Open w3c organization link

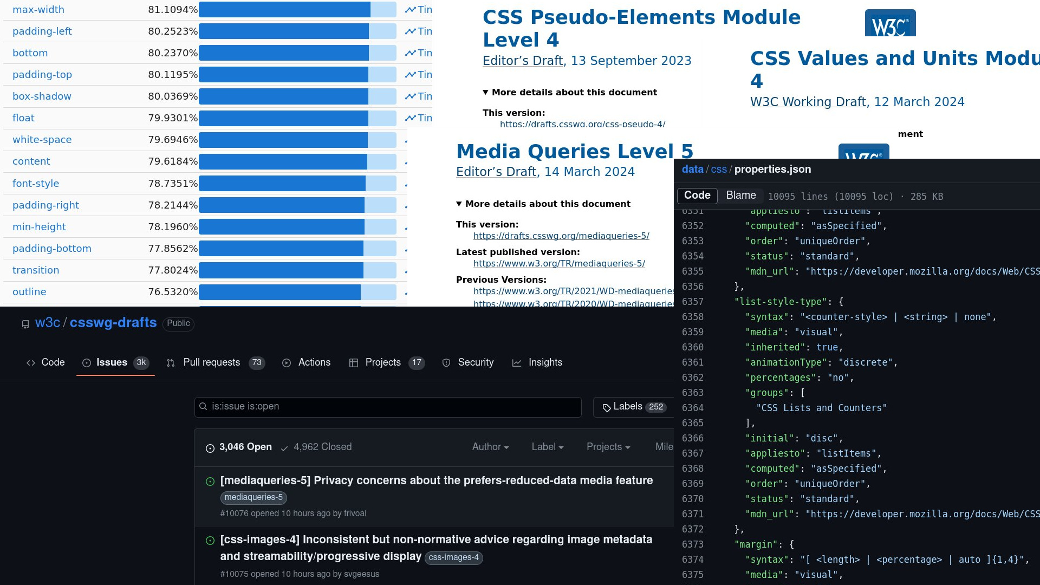tap(48, 323)
